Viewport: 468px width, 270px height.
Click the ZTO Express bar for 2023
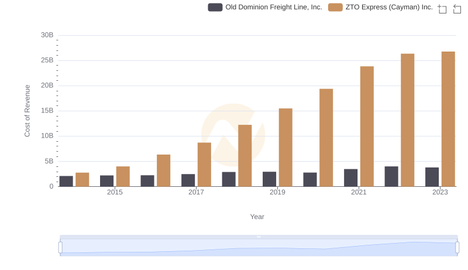[448, 119]
